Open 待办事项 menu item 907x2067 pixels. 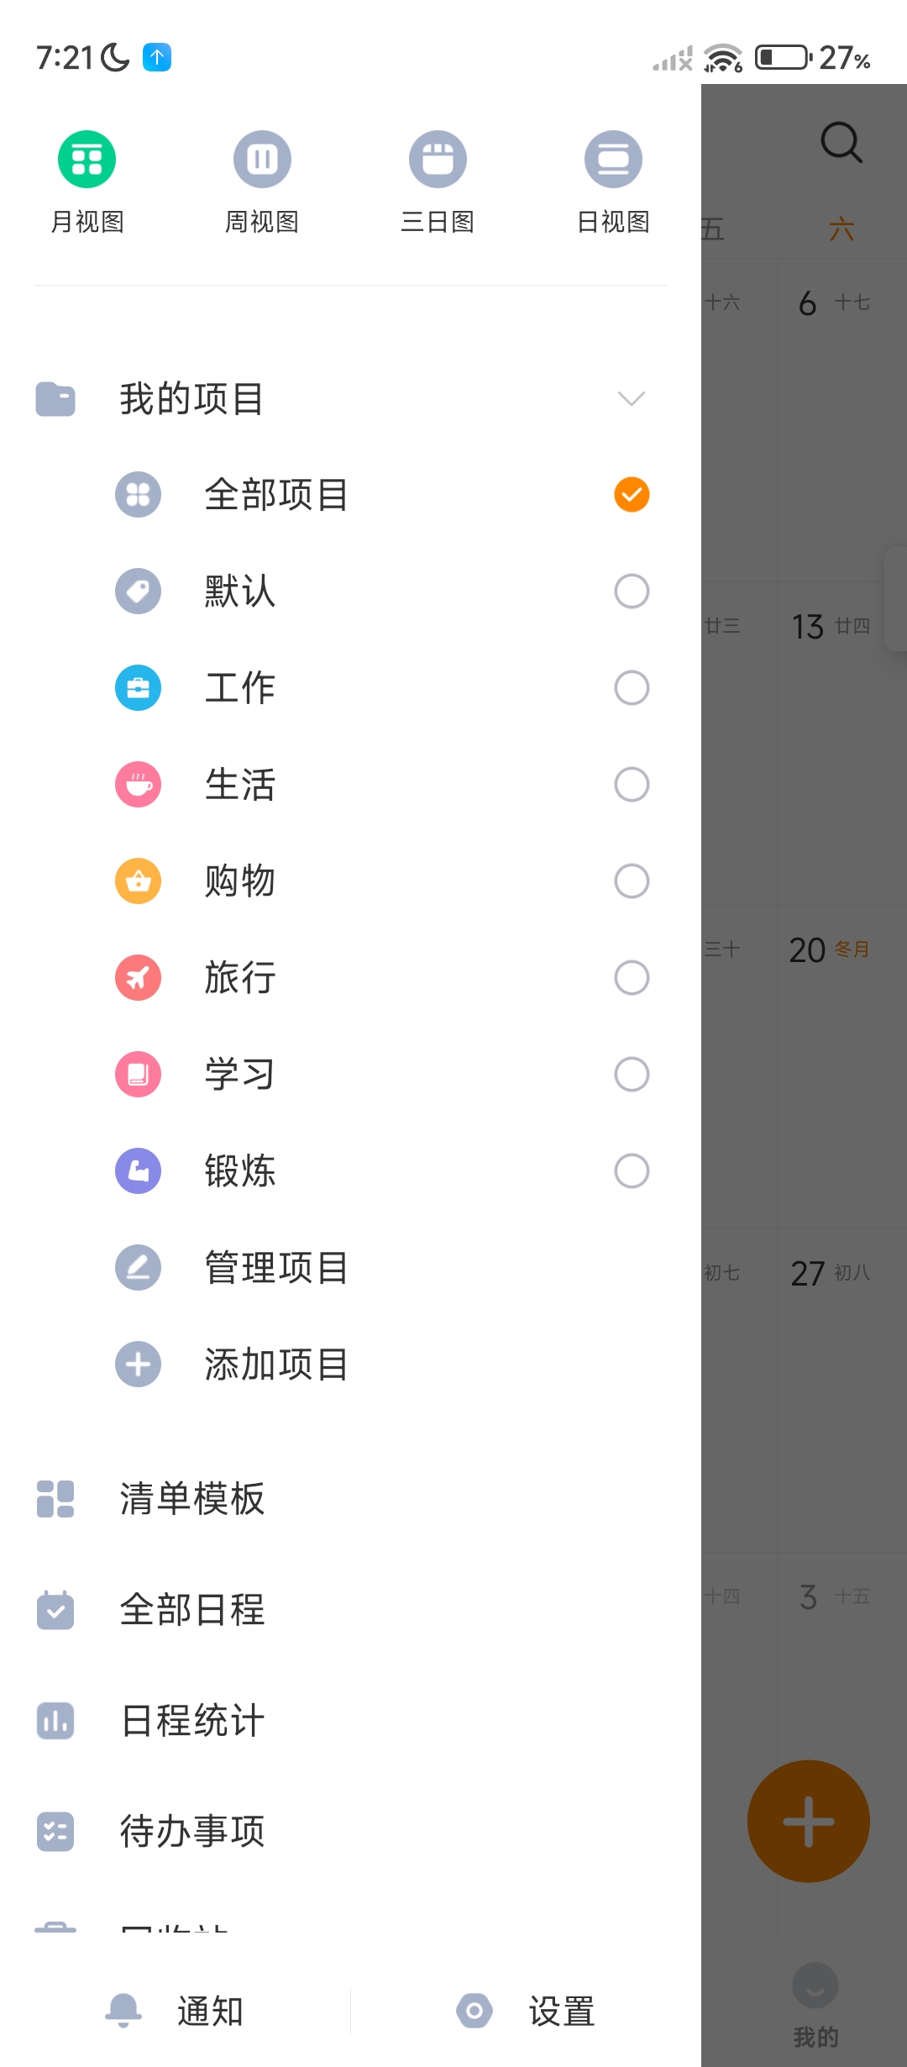pyautogui.click(x=191, y=1831)
